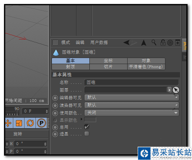The width and height of the screenshot is (192, 160).
Task: Expand the 图层 field arrow button
Action: click(x=169, y=90)
